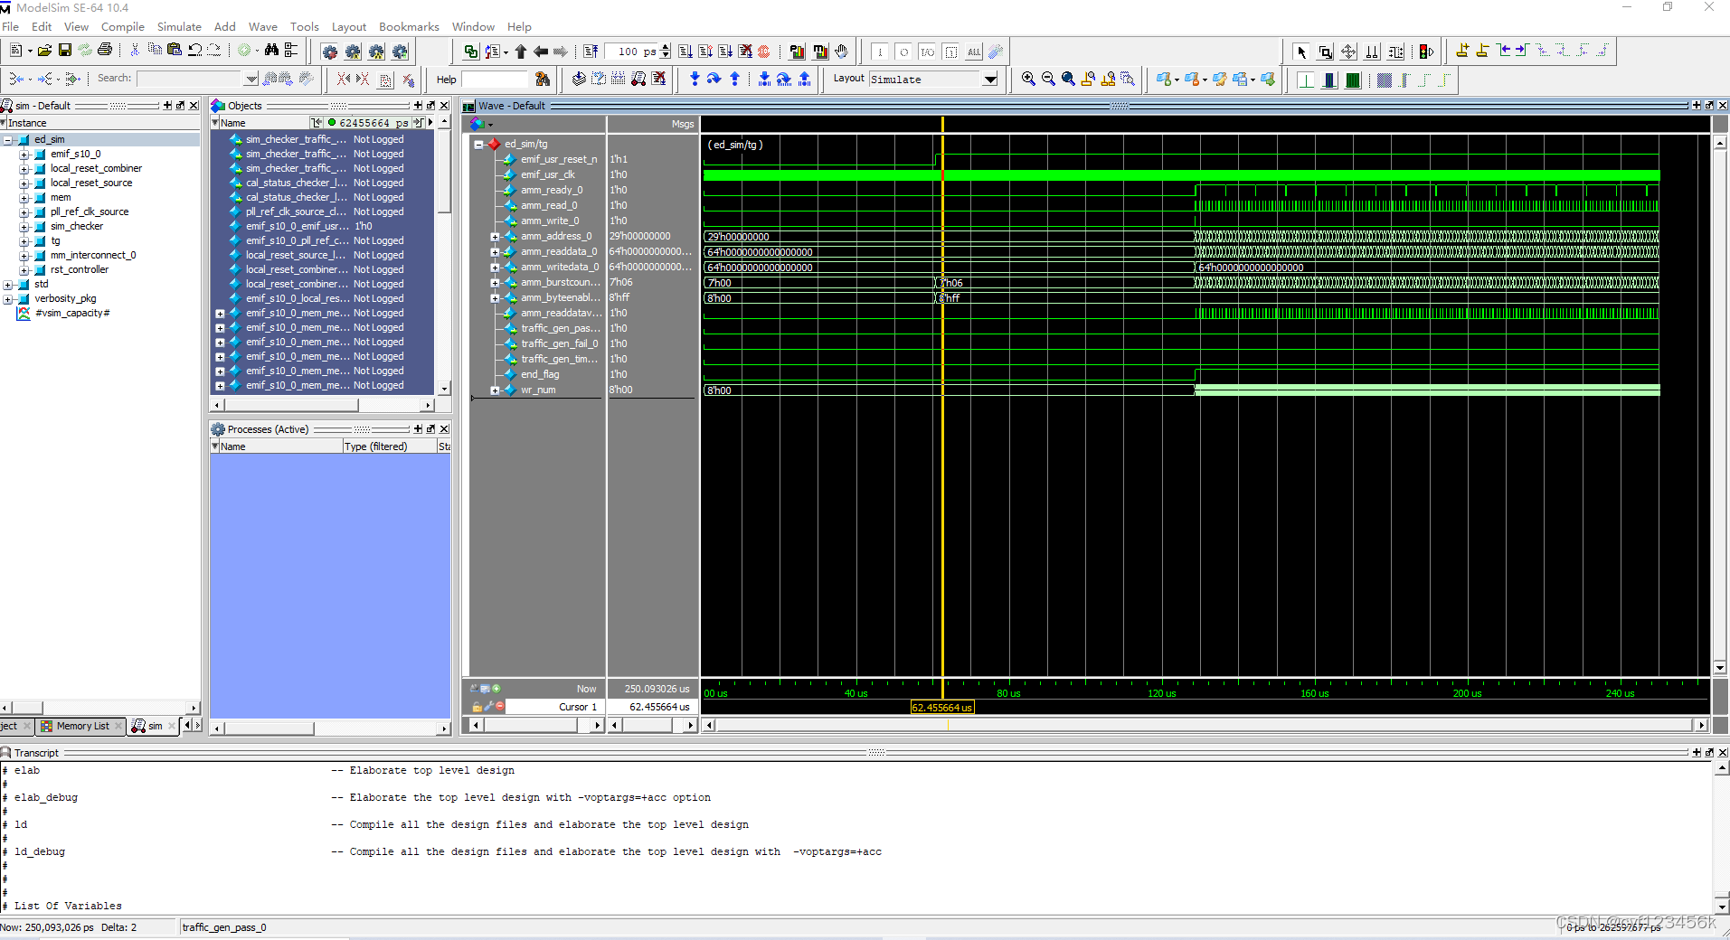The height and width of the screenshot is (940, 1730).
Task: Switch to the Memory List tab
Action: pyautogui.click(x=82, y=726)
